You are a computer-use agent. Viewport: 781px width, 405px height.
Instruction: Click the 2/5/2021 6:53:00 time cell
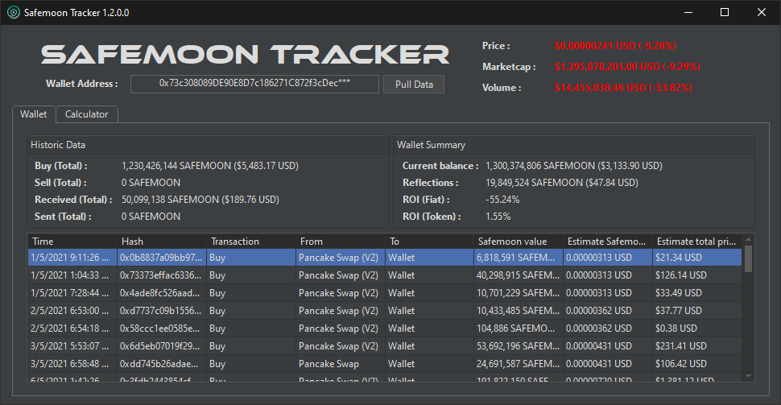[72, 310]
